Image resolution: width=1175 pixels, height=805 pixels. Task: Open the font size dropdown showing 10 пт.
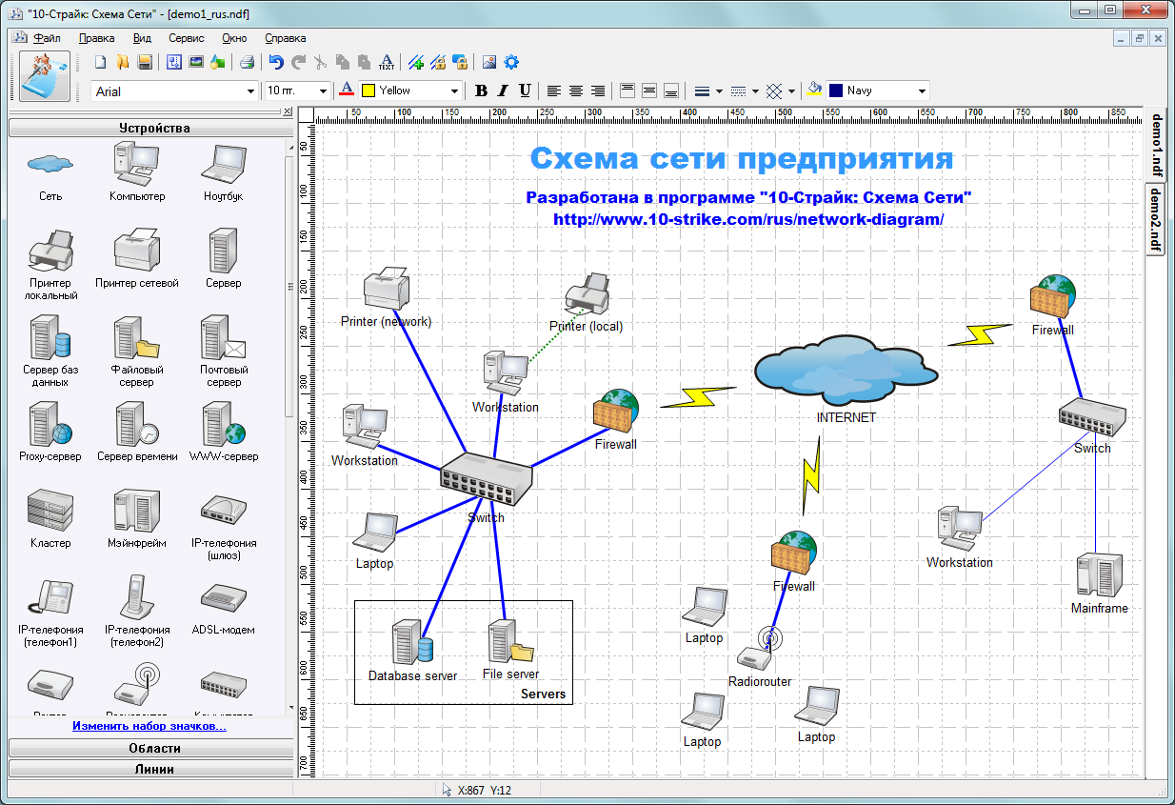(324, 91)
